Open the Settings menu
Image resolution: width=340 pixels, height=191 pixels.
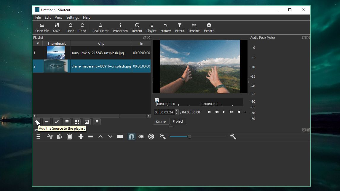click(72, 17)
